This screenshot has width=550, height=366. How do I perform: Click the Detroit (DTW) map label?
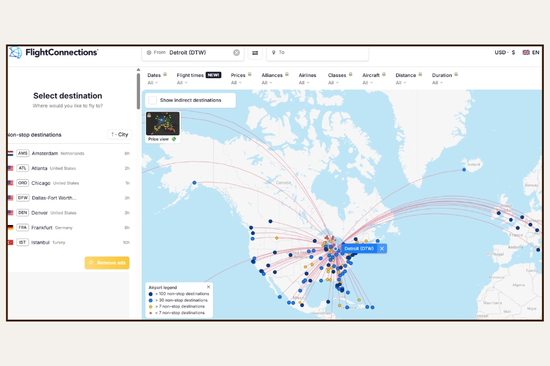click(359, 249)
